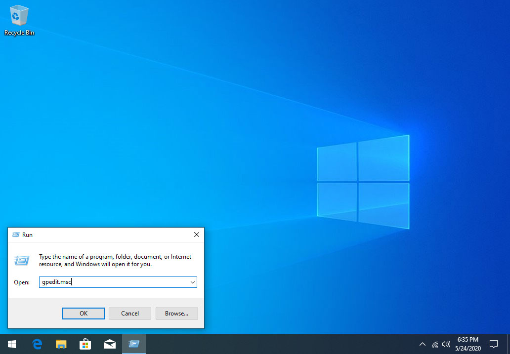
Task: Show hidden icons in the system tray
Action: [x=423, y=344]
